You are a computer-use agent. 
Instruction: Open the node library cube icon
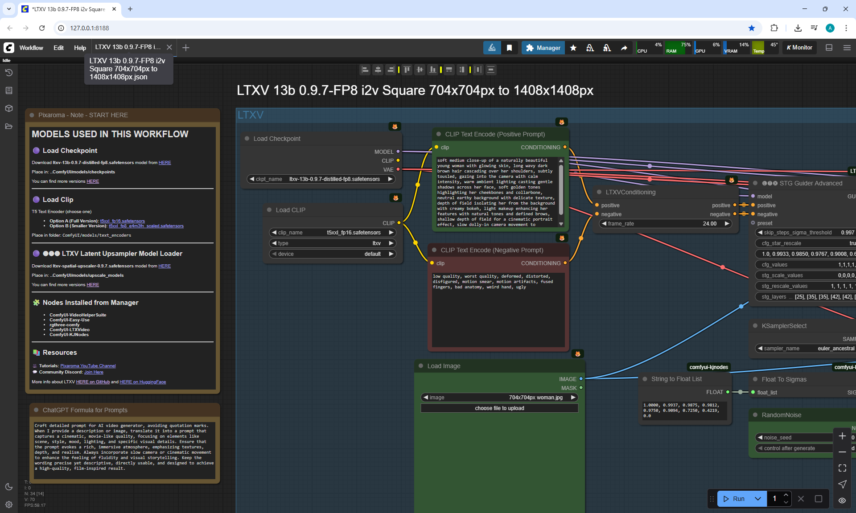tap(8, 108)
